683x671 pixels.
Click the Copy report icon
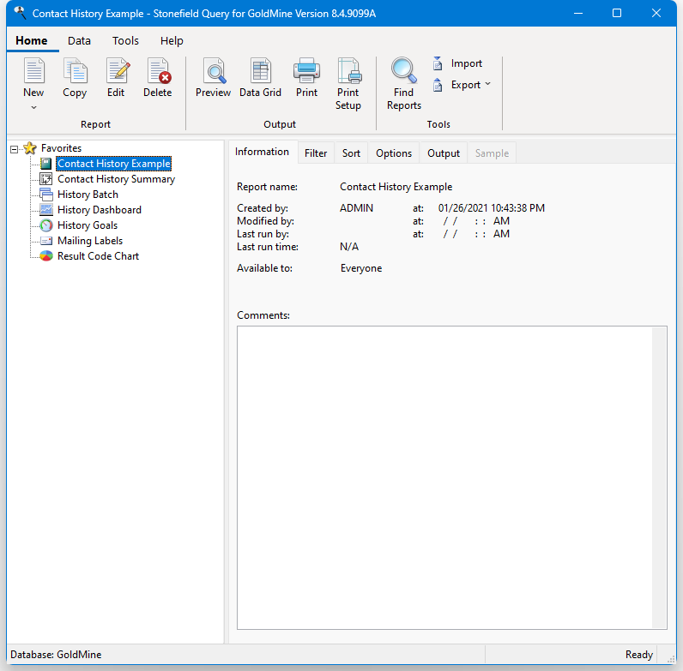pos(75,71)
